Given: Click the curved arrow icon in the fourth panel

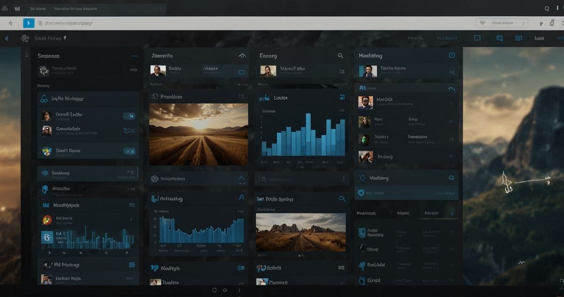Looking at the screenshot, I should 452,89.
